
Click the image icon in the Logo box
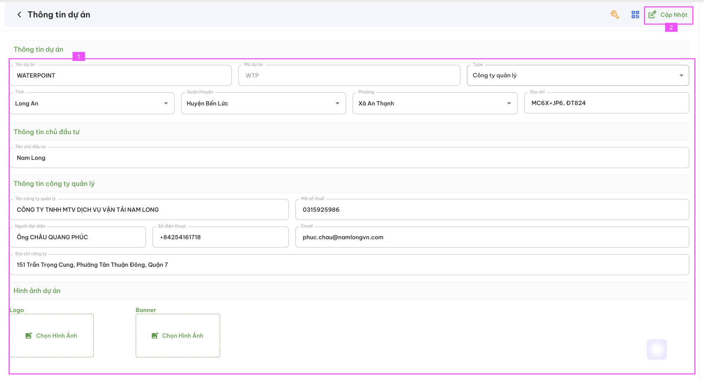click(28, 336)
